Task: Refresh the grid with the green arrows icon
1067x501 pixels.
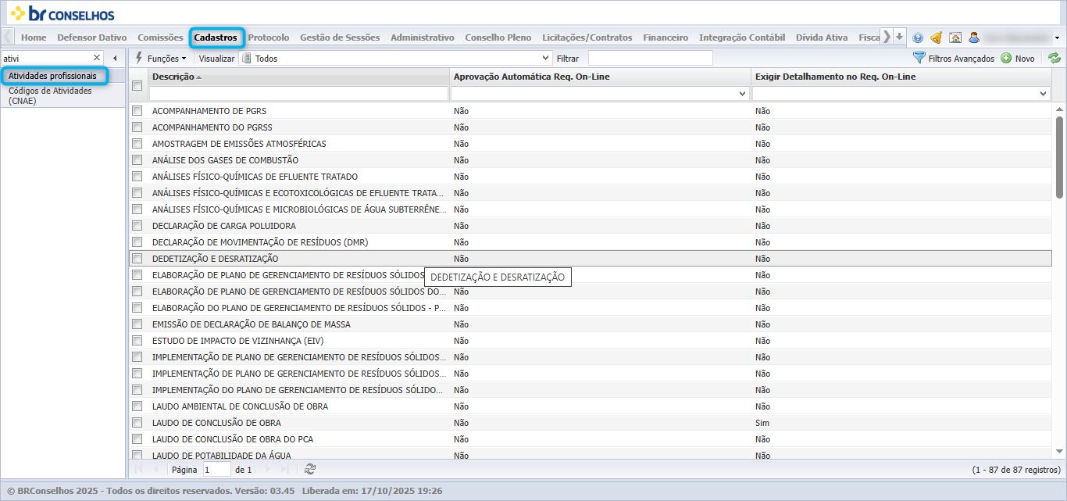Action: tap(1055, 58)
